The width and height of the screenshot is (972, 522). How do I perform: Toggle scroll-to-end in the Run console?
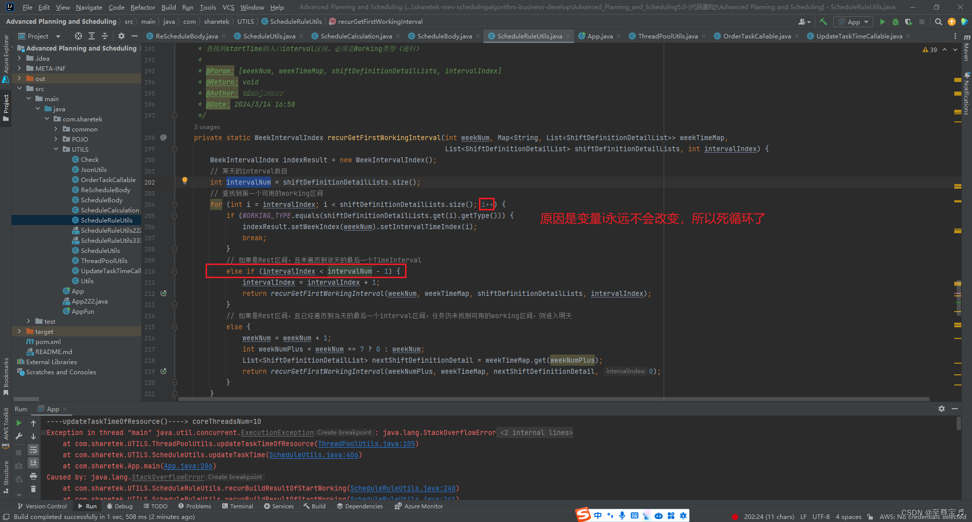point(33,462)
